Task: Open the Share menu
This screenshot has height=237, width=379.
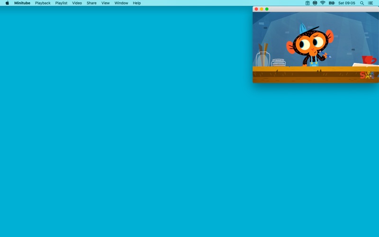Action: tap(91, 3)
